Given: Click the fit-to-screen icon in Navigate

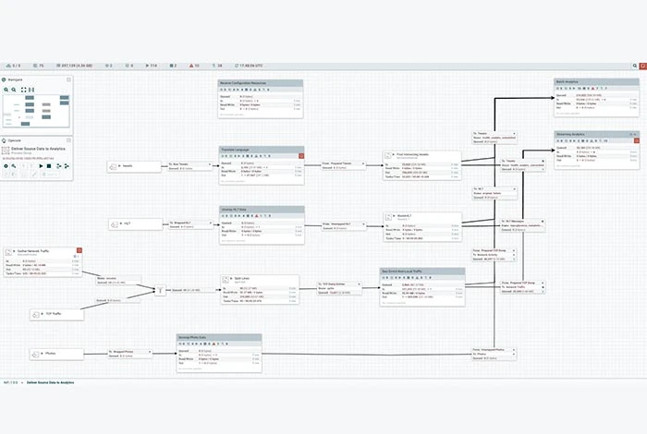Looking at the screenshot, I should tap(23, 90).
